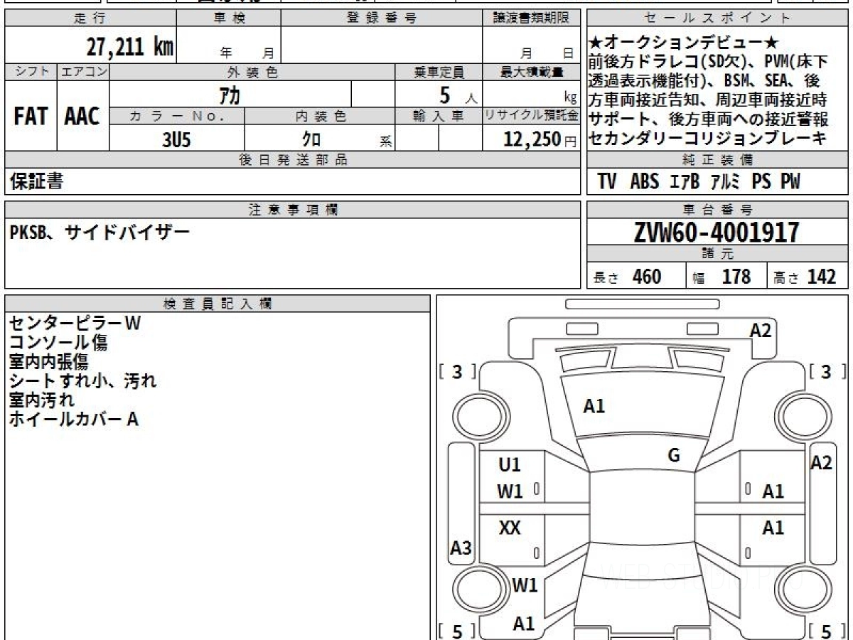This screenshot has height=640, width=853.
Task: Click the 検査員記入欄 inspector notes header
Action: pyautogui.click(x=218, y=304)
